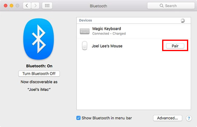Open the Advanced… settings

click(168, 118)
